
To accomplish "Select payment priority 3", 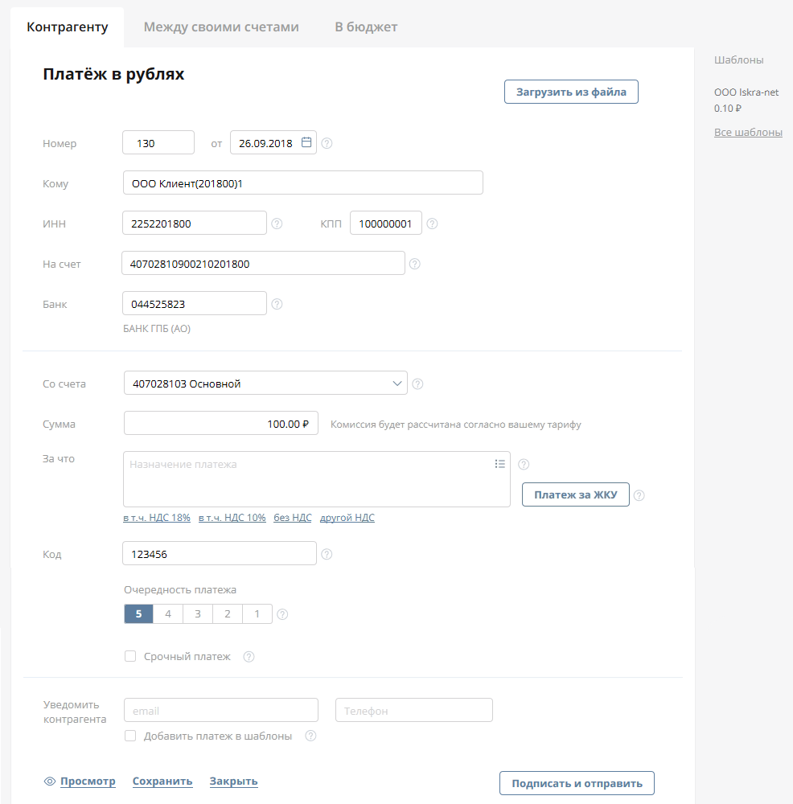I will [x=198, y=614].
